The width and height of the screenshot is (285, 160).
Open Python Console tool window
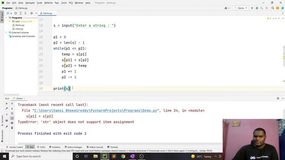coord(95,147)
